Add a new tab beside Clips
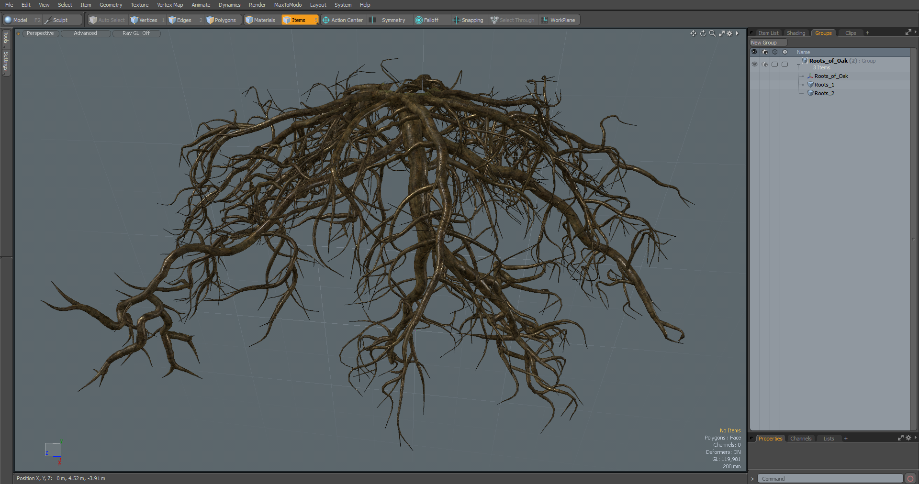The image size is (919, 484). click(867, 33)
